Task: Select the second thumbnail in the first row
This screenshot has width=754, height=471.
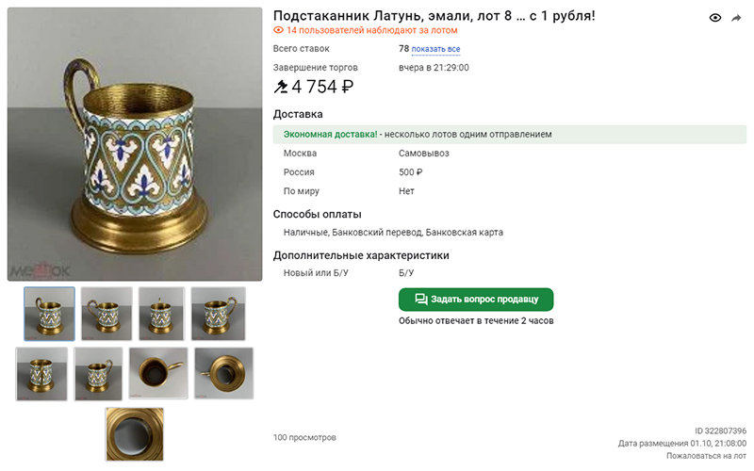Action: tap(107, 314)
